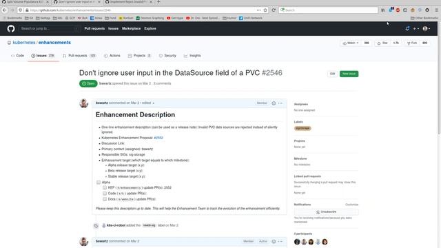Click the repository icon beside kubernetes
Viewport: 441px width, 248px height.
(x=9, y=43)
